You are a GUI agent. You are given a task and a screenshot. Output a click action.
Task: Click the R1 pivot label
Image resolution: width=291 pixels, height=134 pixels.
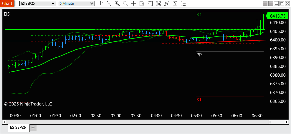tap(199, 15)
